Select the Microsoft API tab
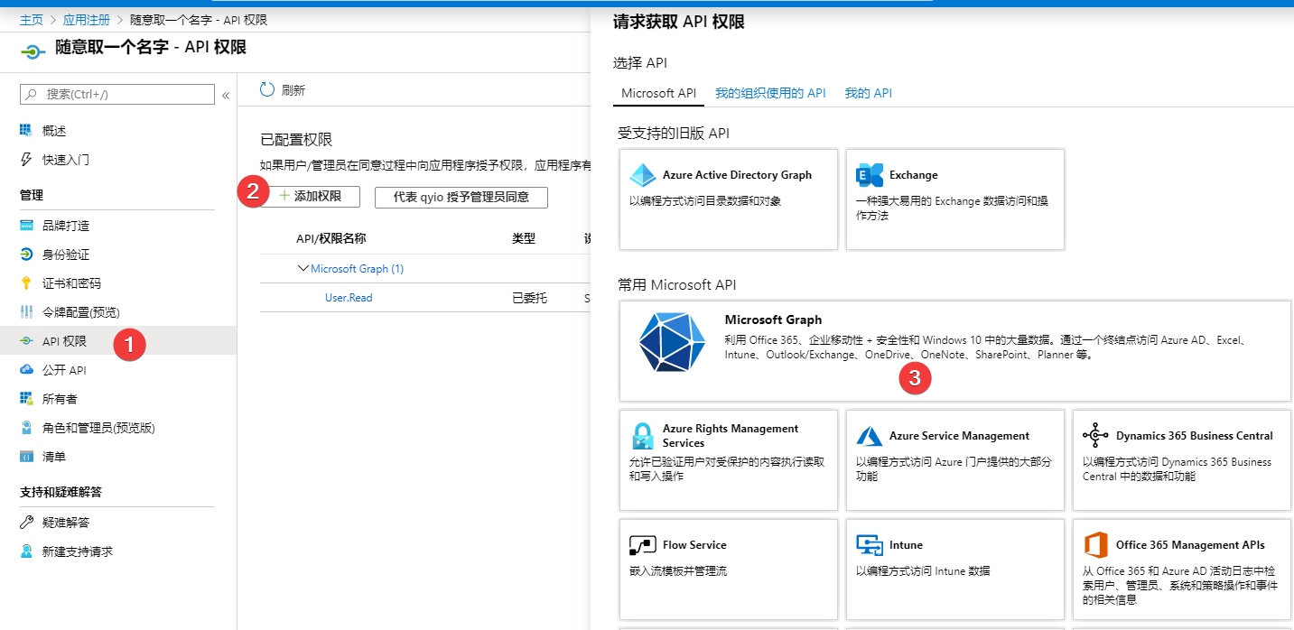This screenshot has width=1294, height=630. tap(658, 93)
